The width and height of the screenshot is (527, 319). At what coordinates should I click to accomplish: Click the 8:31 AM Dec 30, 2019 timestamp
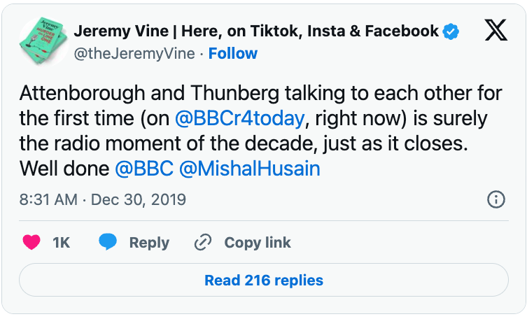pos(104,200)
